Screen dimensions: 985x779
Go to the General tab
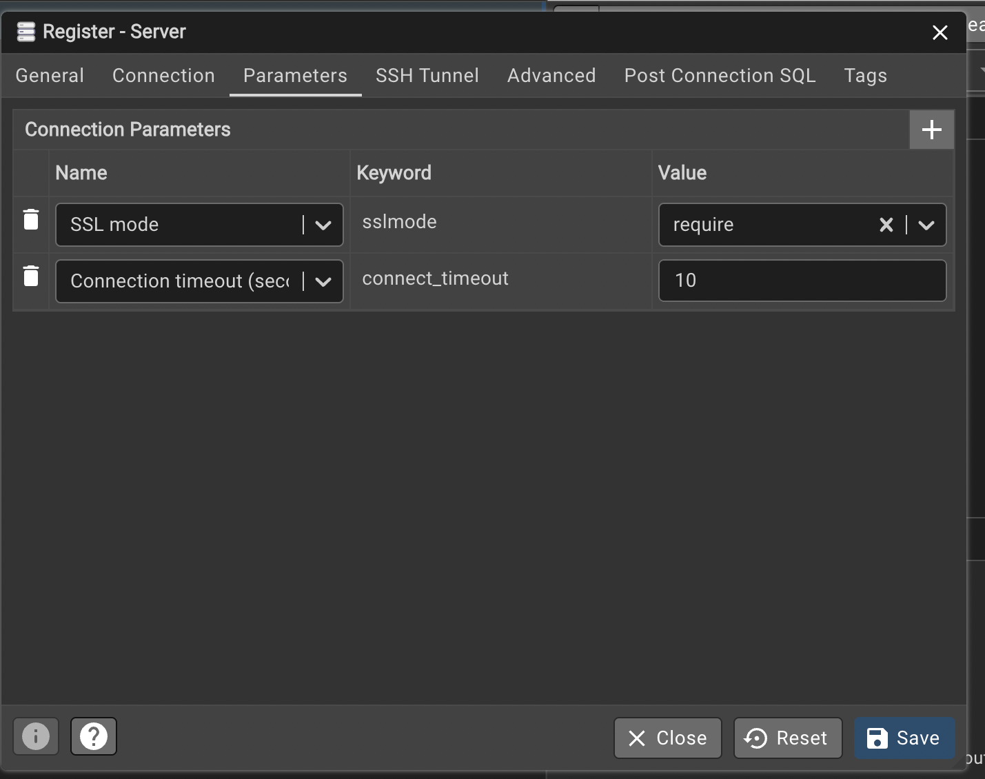click(x=49, y=76)
